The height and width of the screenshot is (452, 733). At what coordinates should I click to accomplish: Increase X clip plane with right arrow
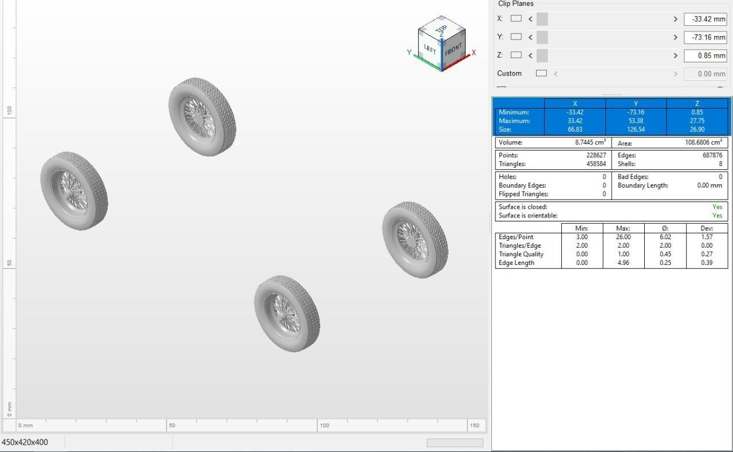coord(675,19)
